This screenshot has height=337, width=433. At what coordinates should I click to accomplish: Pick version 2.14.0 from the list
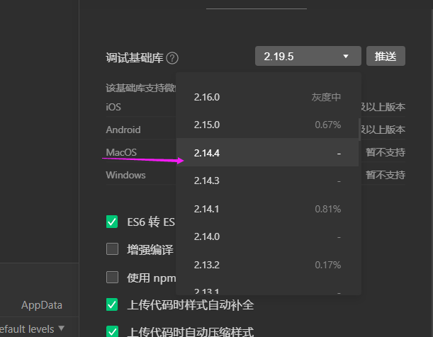pyautogui.click(x=267, y=236)
